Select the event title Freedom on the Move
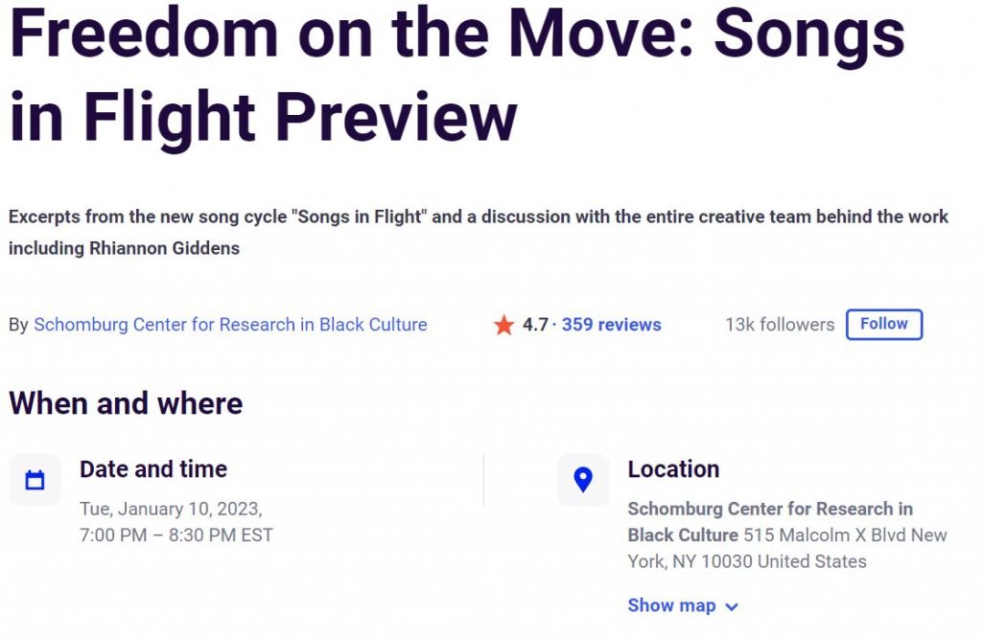Viewport: 982px width, 637px height. point(456,75)
